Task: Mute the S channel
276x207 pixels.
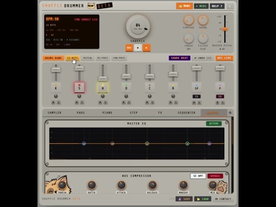Action: pos(77,103)
